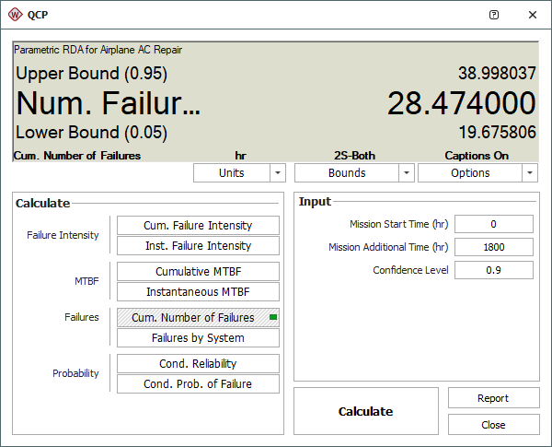Pick Failures by System option

pos(198,338)
